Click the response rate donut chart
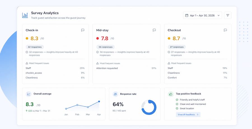Screen dimensions: 252x129 click(x=149, y=107)
